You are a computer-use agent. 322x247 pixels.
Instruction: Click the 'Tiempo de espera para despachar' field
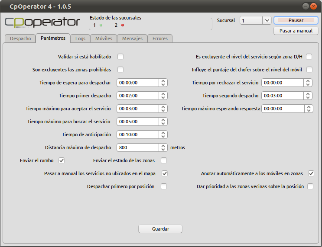[x=138, y=83]
